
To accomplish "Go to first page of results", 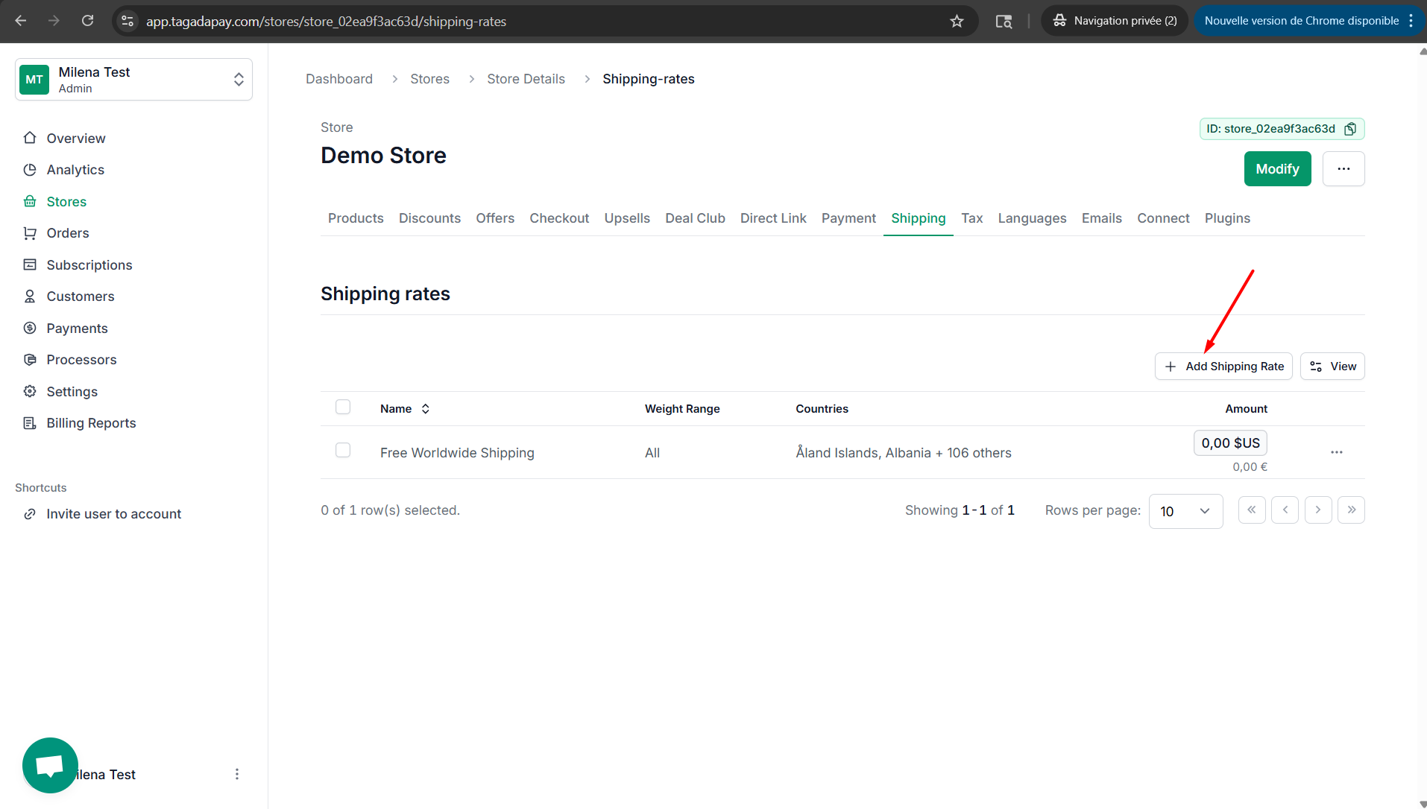I will 1252,510.
